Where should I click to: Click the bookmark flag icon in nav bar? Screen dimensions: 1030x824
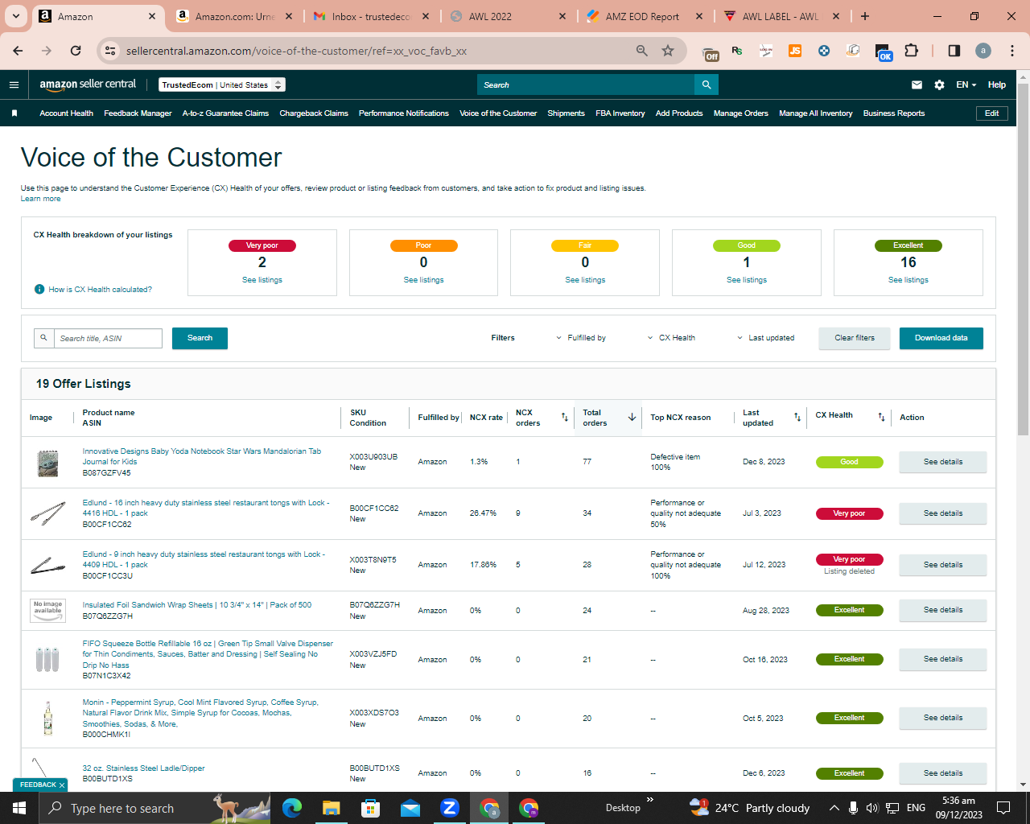coord(14,113)
